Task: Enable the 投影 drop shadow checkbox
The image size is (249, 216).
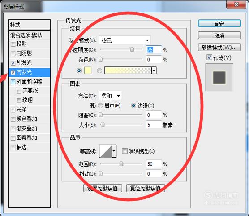Action: [13, 44]
